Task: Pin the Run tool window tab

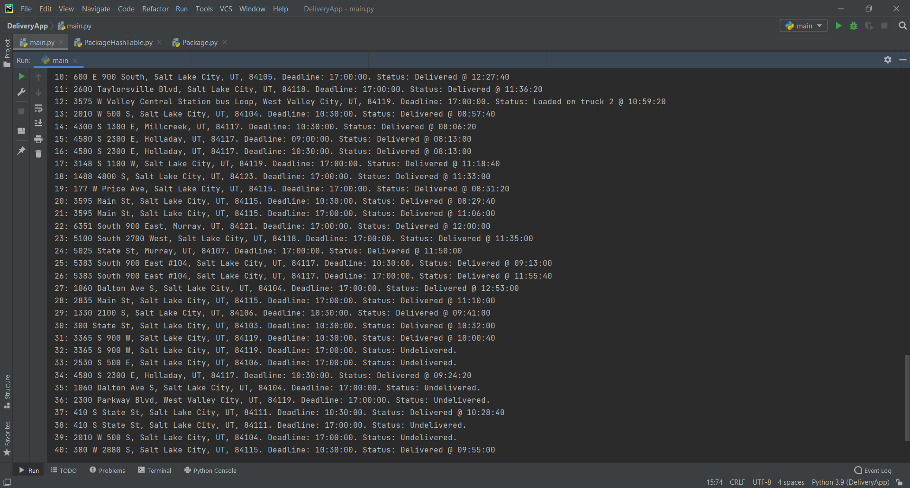Action: pos(21,151)
